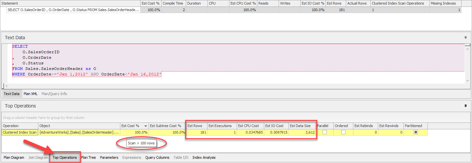
Task: Toggle the Parallel checkbox for Clustered Index Scan
Action: (325, 132)
